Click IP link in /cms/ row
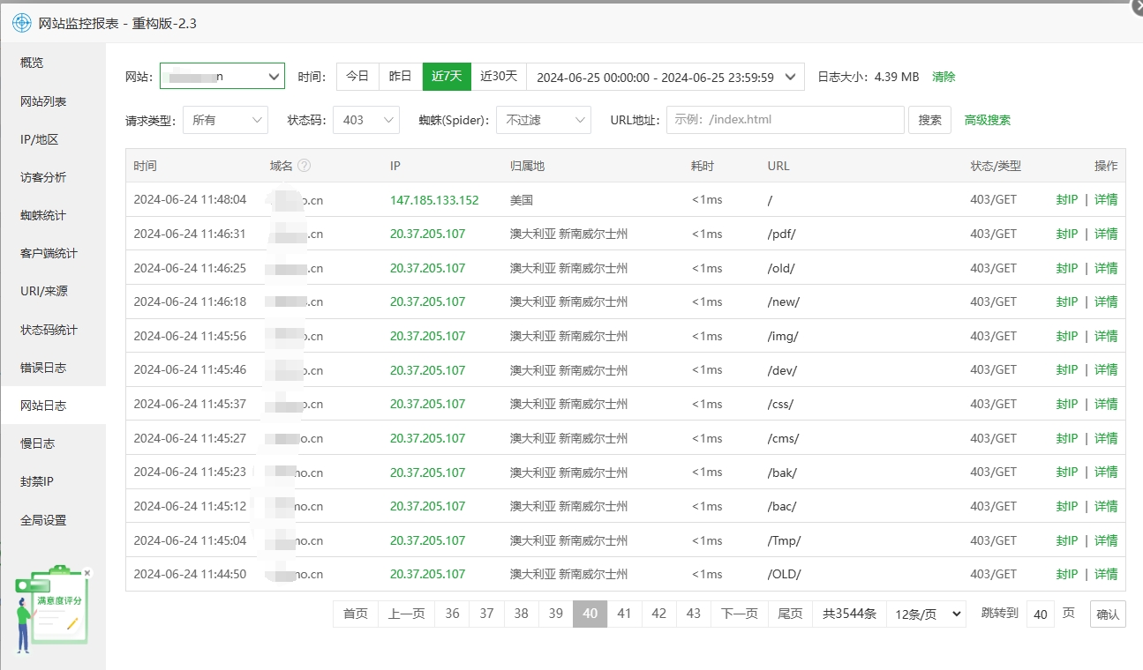 tap(427, 438)
